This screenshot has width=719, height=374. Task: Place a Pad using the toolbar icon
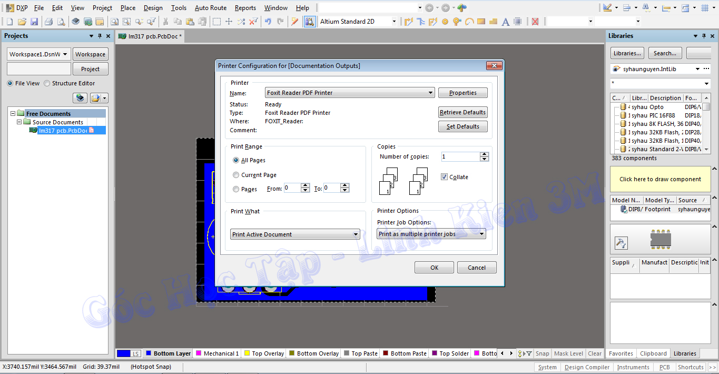pos(445,22)
